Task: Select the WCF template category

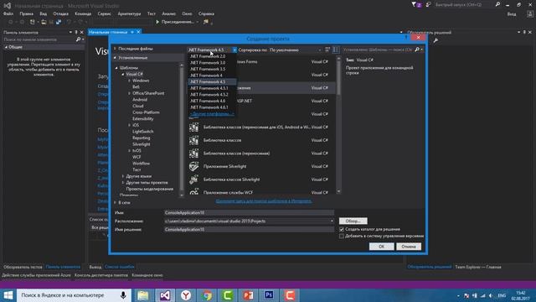Action: [x=137, y=157]
